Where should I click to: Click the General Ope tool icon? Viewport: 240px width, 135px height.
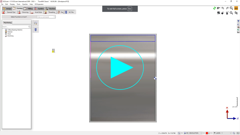(x=4, y=12)
